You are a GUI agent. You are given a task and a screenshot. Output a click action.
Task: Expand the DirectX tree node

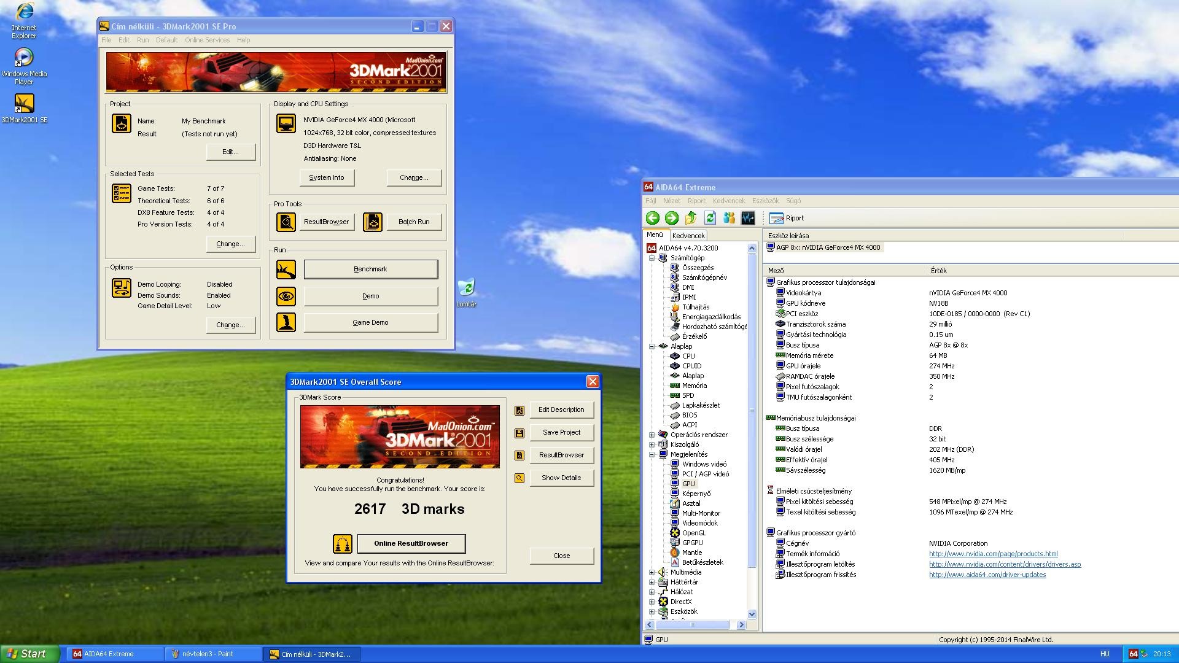tap(652, 602)
